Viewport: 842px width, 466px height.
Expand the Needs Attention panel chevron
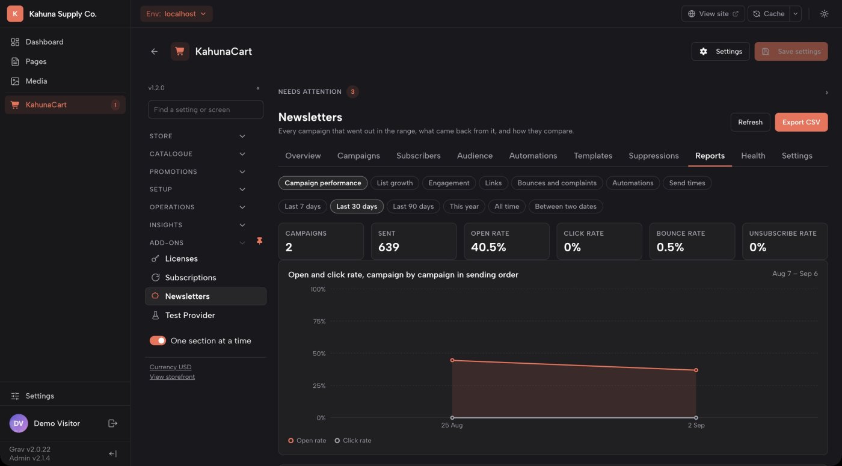tap(826, 93)
